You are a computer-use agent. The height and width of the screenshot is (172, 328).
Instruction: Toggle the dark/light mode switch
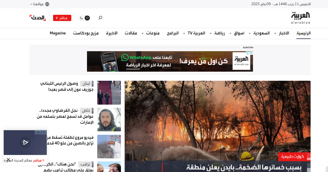click(x=84, y=18)
